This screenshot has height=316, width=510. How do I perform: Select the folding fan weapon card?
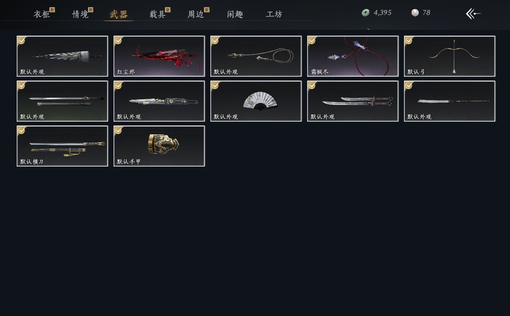pyautogui.click(x=256, y=101)
